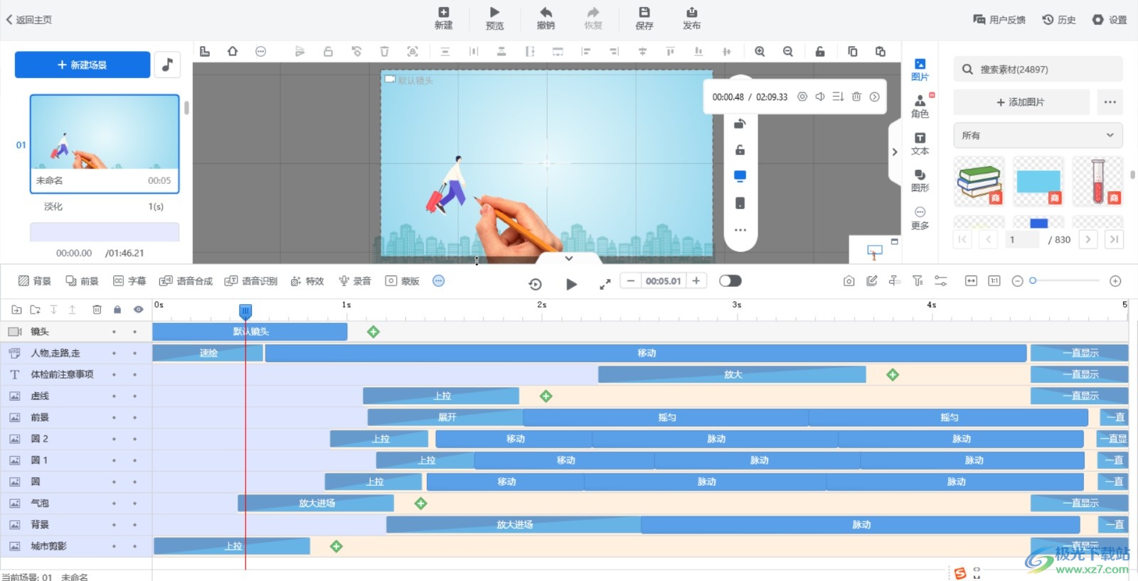This screenshot has height=581, width=1138.
Task: Go to the next asset page
Action: tap(1088, 239)
